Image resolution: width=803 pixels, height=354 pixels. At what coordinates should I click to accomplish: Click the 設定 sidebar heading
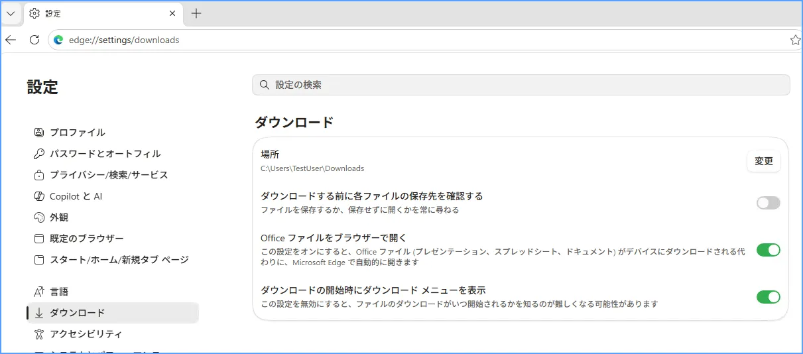(42, 87)
